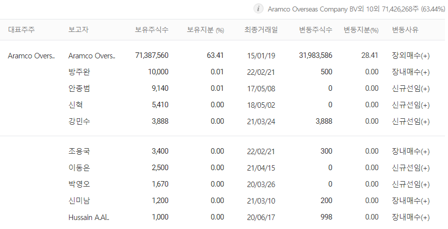Viewport: 448px width, 229px height.
Task: Click the changed shares value 998
Action: point(326,218)
